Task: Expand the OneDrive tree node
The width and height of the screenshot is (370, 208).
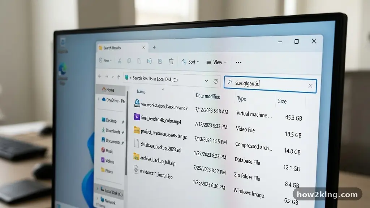Action: [98, 99]
